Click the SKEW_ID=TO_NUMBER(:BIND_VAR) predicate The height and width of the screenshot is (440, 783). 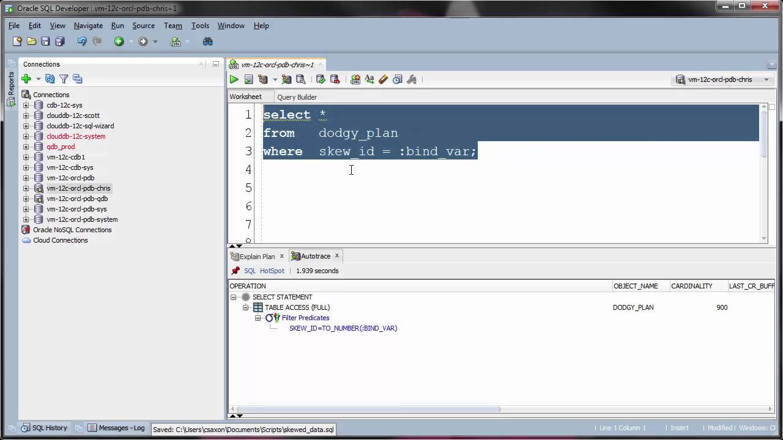click(343, 328)
